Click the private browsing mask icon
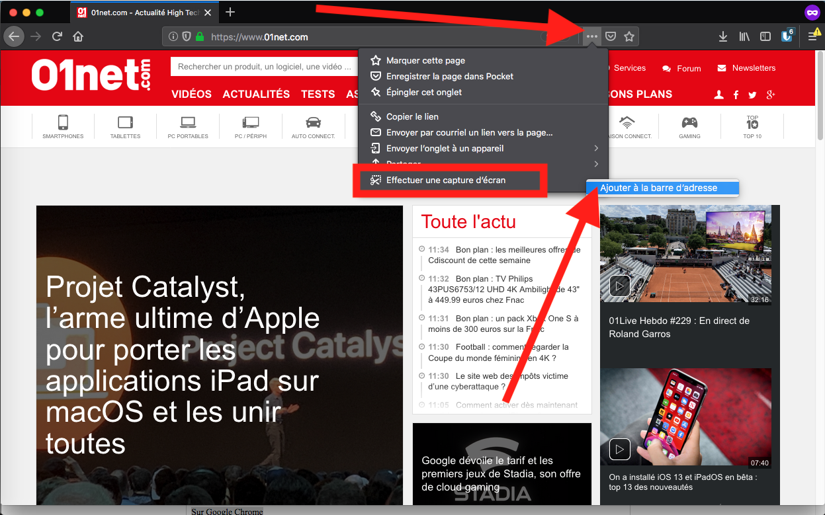Viewport: 825px width, 515px height. [811, 12]
